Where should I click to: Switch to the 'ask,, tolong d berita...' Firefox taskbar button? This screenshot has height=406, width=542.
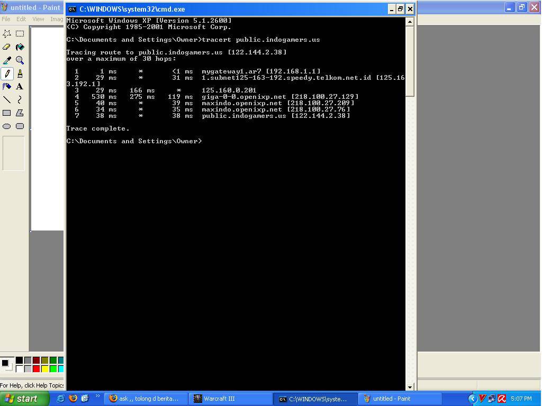click(x=147, y=399)
